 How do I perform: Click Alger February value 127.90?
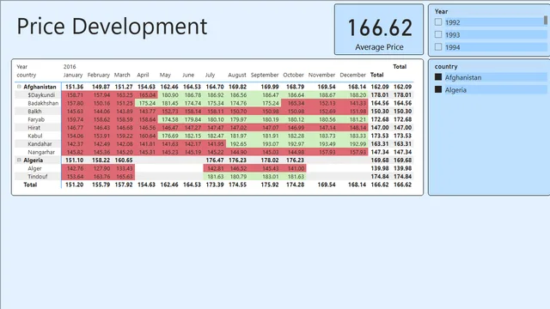coord(101,168)
